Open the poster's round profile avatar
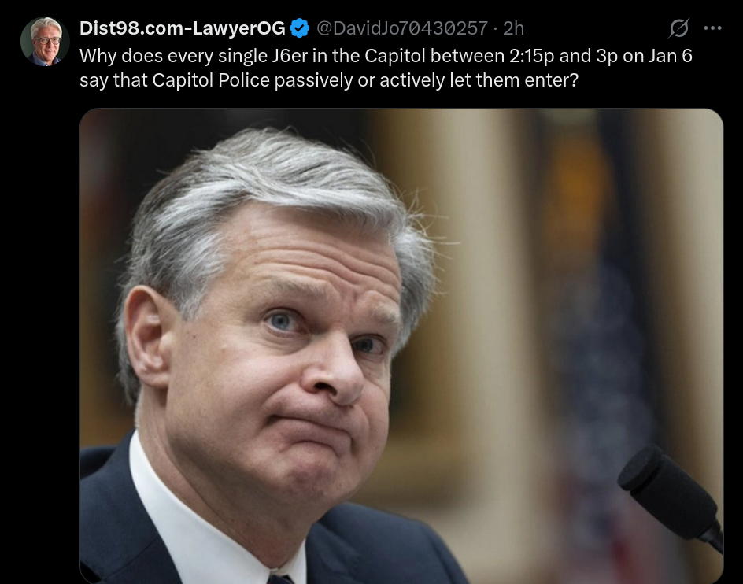The height and width of the screenshot is (584, 743). pos(45,42)
